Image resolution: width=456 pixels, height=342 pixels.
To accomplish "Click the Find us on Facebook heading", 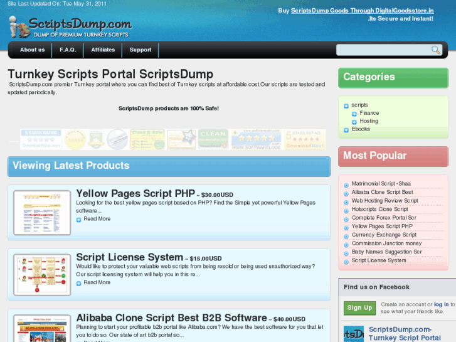I will (376, 287).
